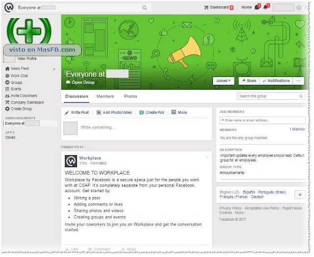Open the bell notifications icon
Screen dimensions: 314x257
click(x=265, y=7)
